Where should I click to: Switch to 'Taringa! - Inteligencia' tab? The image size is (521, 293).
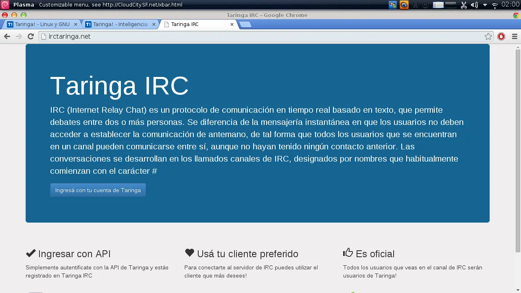click(x=120, y=24)
